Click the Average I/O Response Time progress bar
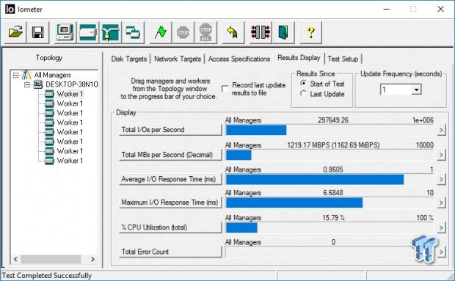The height and width of the screenshot is (281, 455). [x=330, y=180]
